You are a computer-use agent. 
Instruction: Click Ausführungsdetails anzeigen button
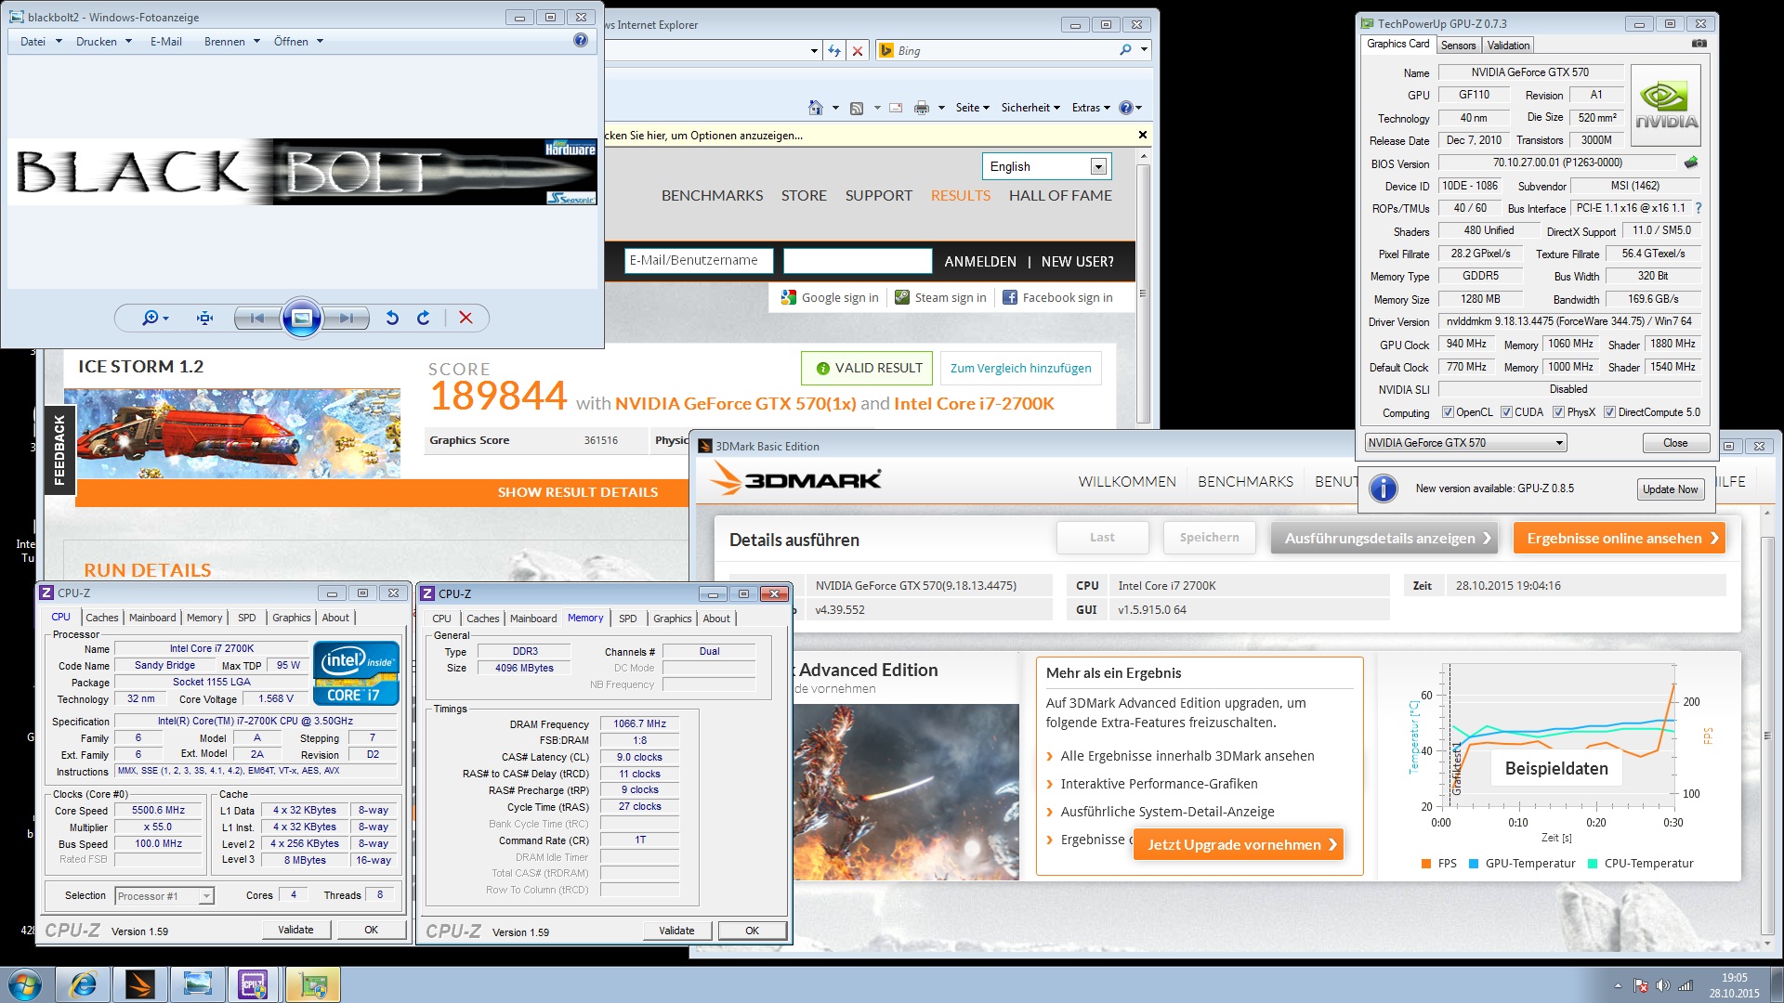click(x=1384, y=538)
